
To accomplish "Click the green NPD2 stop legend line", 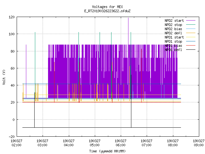I will 191,24.
